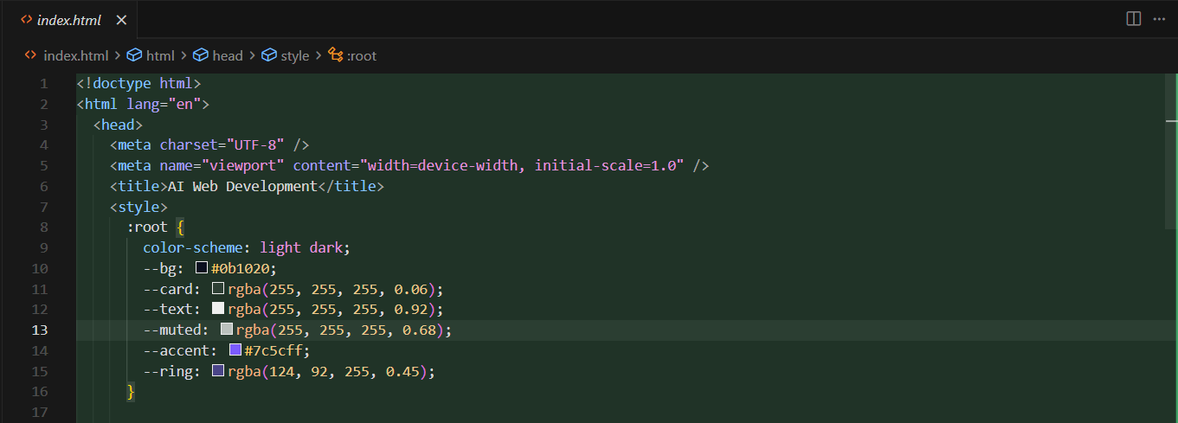Click the HTML file icon in the tab

point(27,20)
